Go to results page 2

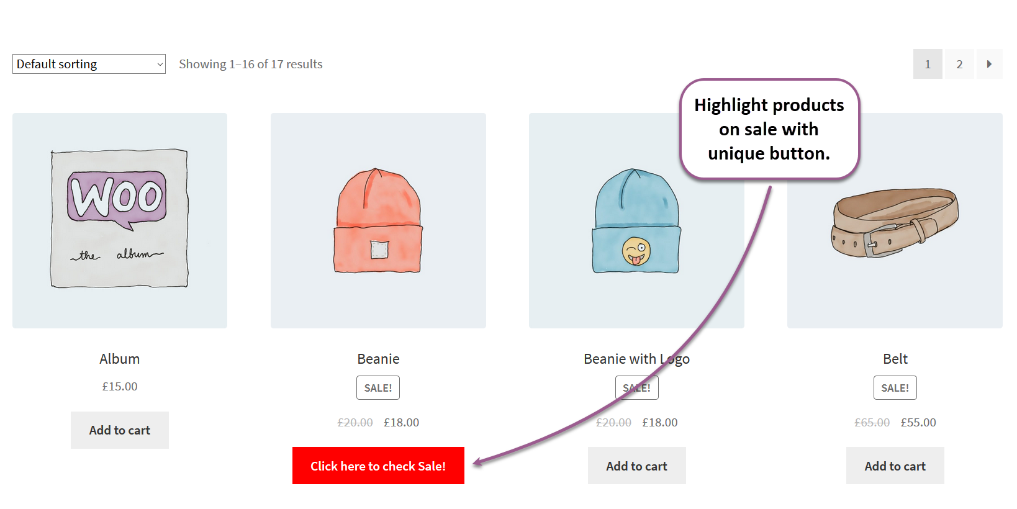point(959,64)
